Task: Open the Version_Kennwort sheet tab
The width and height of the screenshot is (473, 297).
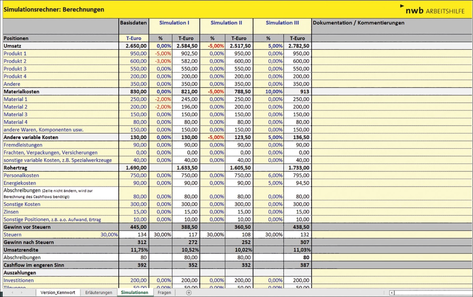Action: (x=58, y=293)
